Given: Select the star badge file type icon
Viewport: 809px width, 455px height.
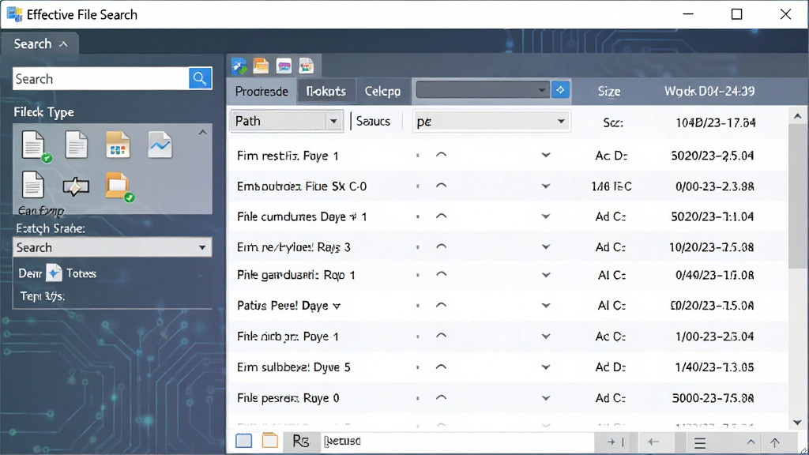Looking at the screenshot, I should 76,186.
